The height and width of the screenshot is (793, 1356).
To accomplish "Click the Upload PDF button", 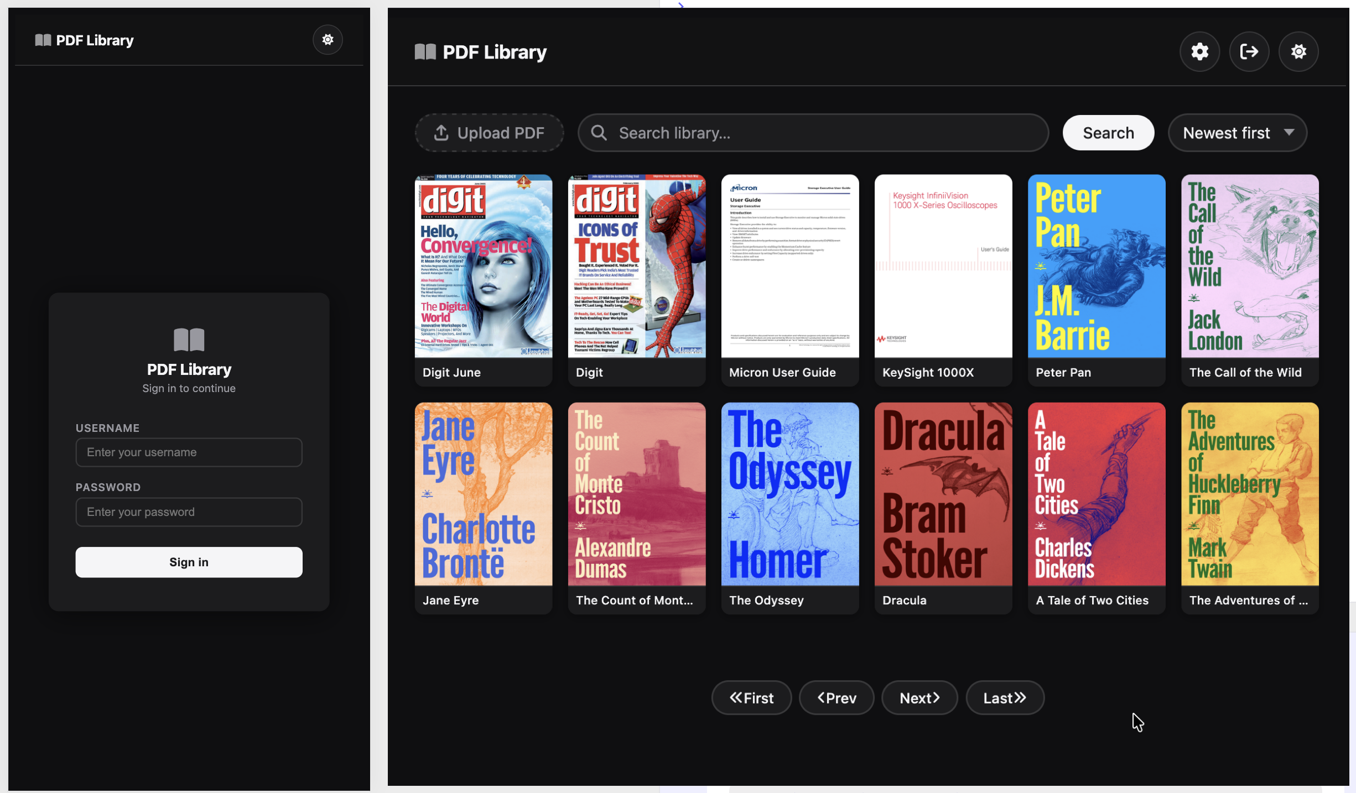I will point(489,133).
